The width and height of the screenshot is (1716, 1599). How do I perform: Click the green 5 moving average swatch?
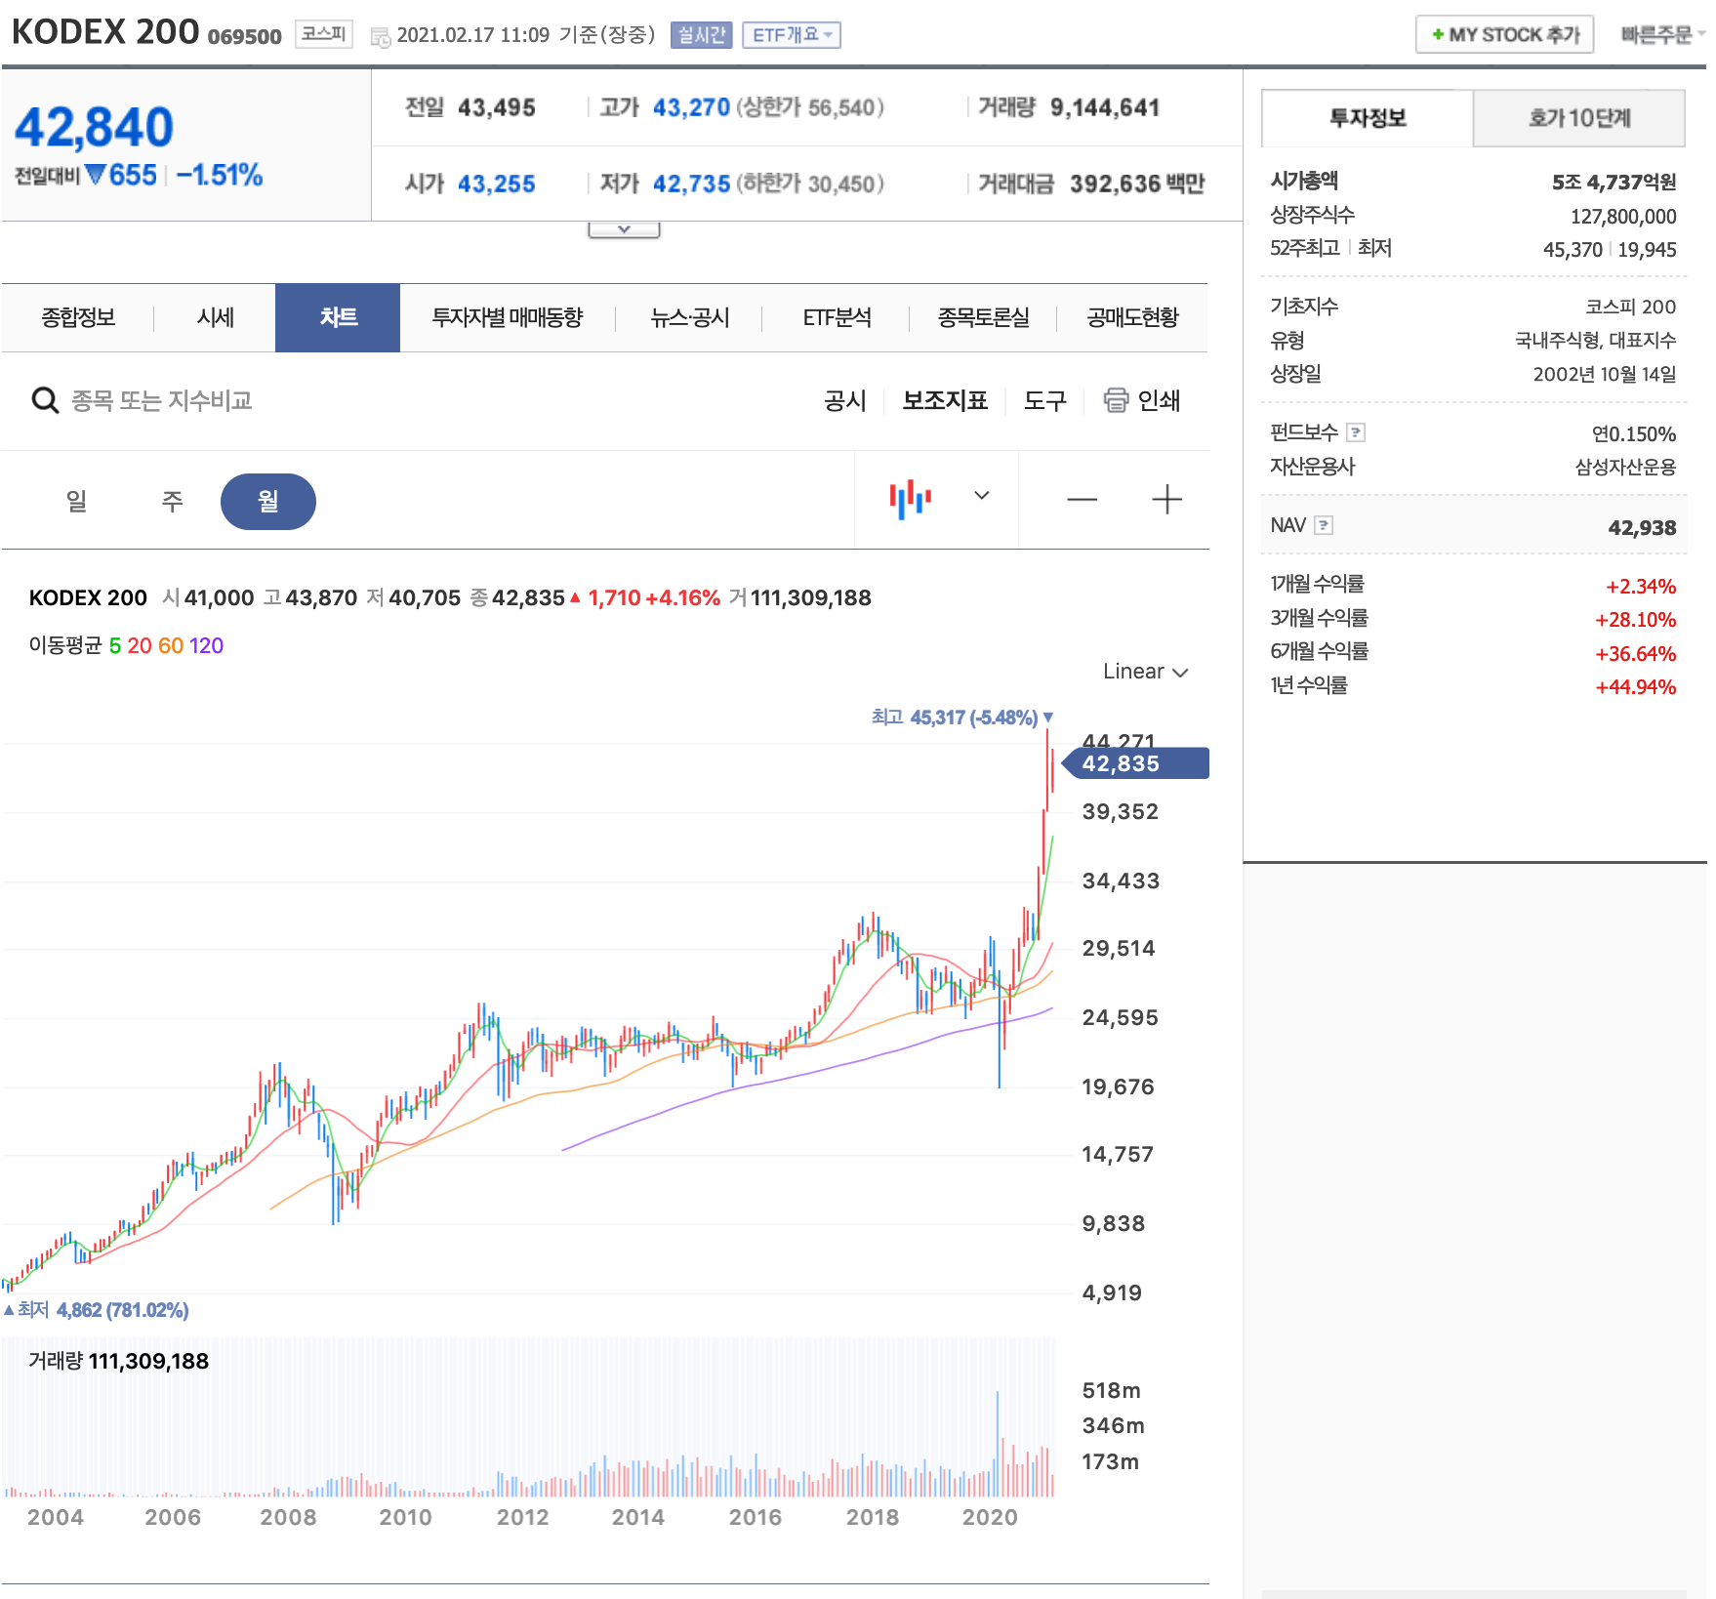[115, 645]
